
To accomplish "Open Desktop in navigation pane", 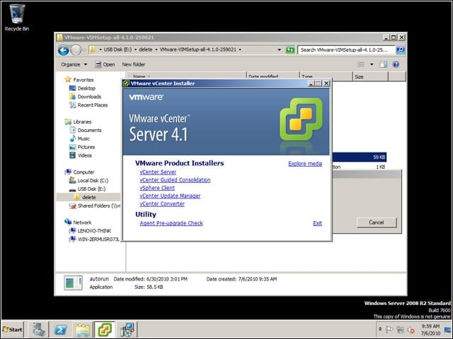I will point(82,88).
